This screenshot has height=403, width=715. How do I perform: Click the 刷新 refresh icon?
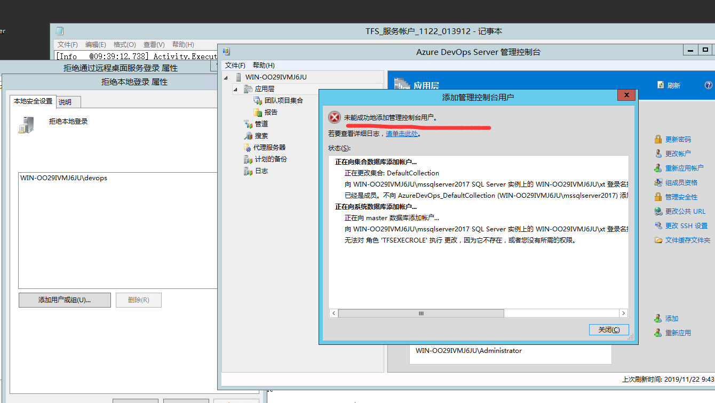coord(661,85)
